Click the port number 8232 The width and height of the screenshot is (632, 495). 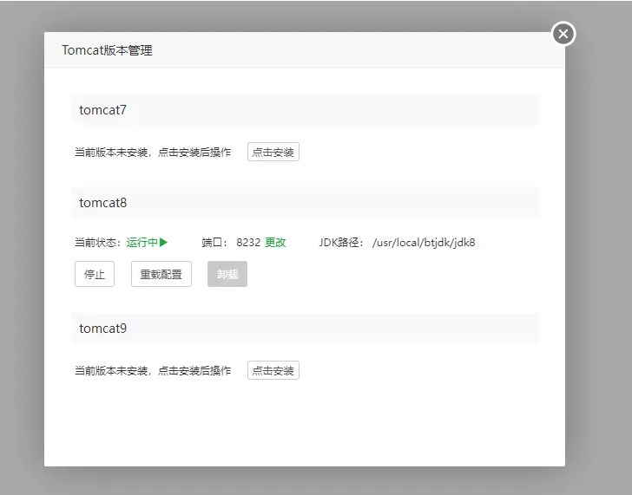[248, 243]
